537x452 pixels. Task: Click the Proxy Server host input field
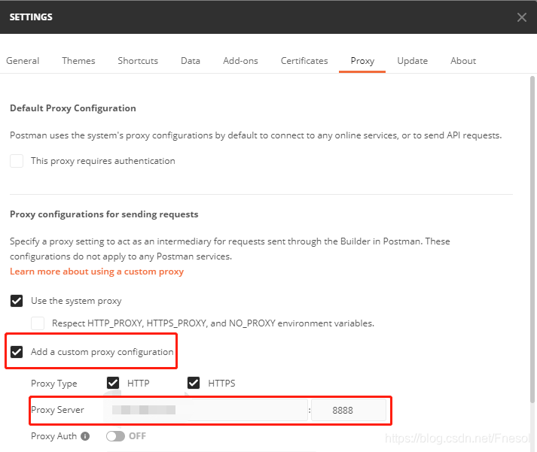tap(206, 410)
